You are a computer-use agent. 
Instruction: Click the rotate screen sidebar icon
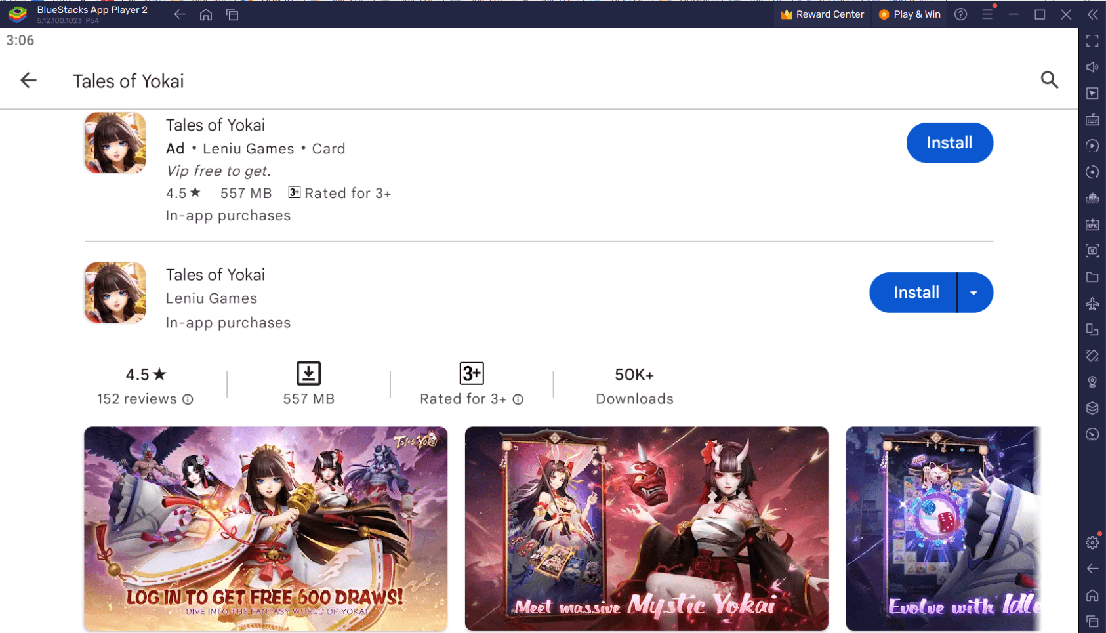1092,329
